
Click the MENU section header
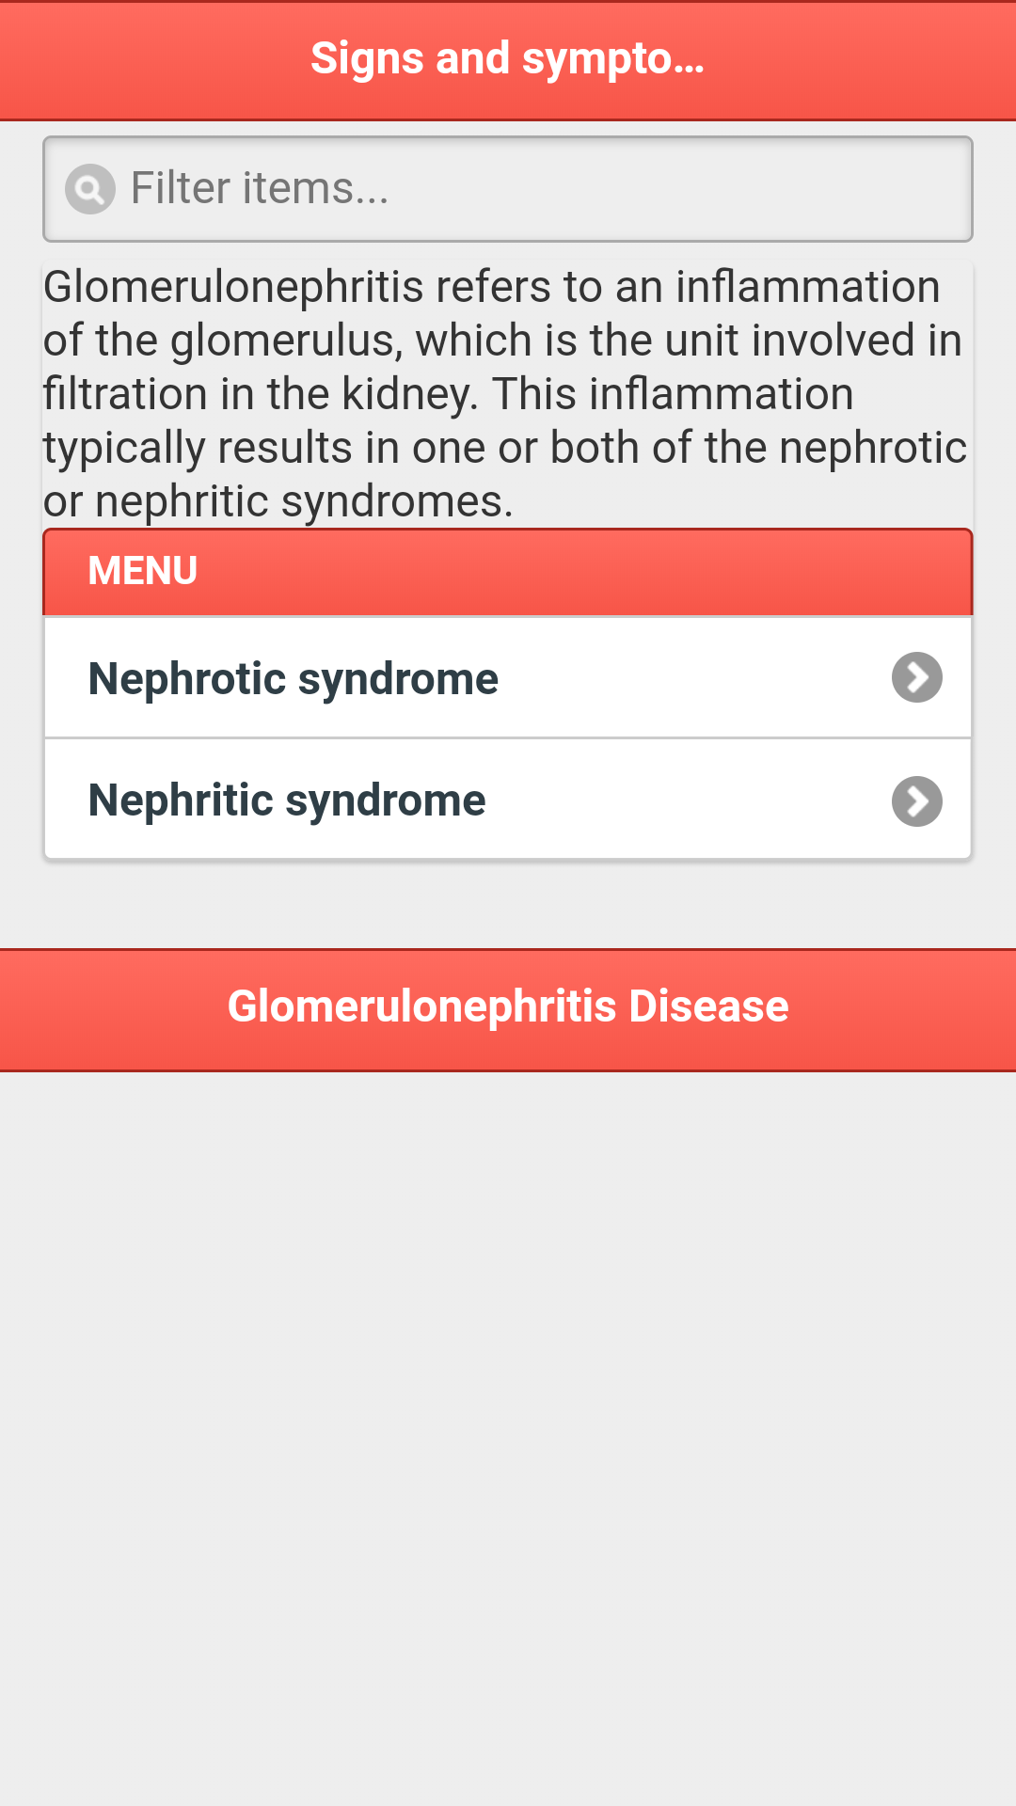[x=508, y=572]
